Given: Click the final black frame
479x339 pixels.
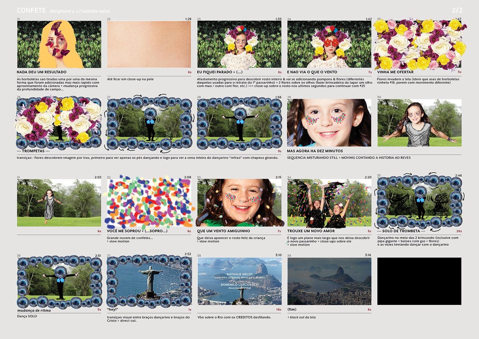Looking at the screenshot, I should [419, 281].
